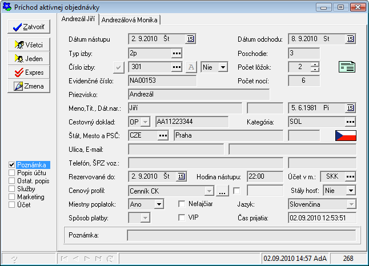
Task: Tick the VIP checkbox
Action: tap(182, 217)
